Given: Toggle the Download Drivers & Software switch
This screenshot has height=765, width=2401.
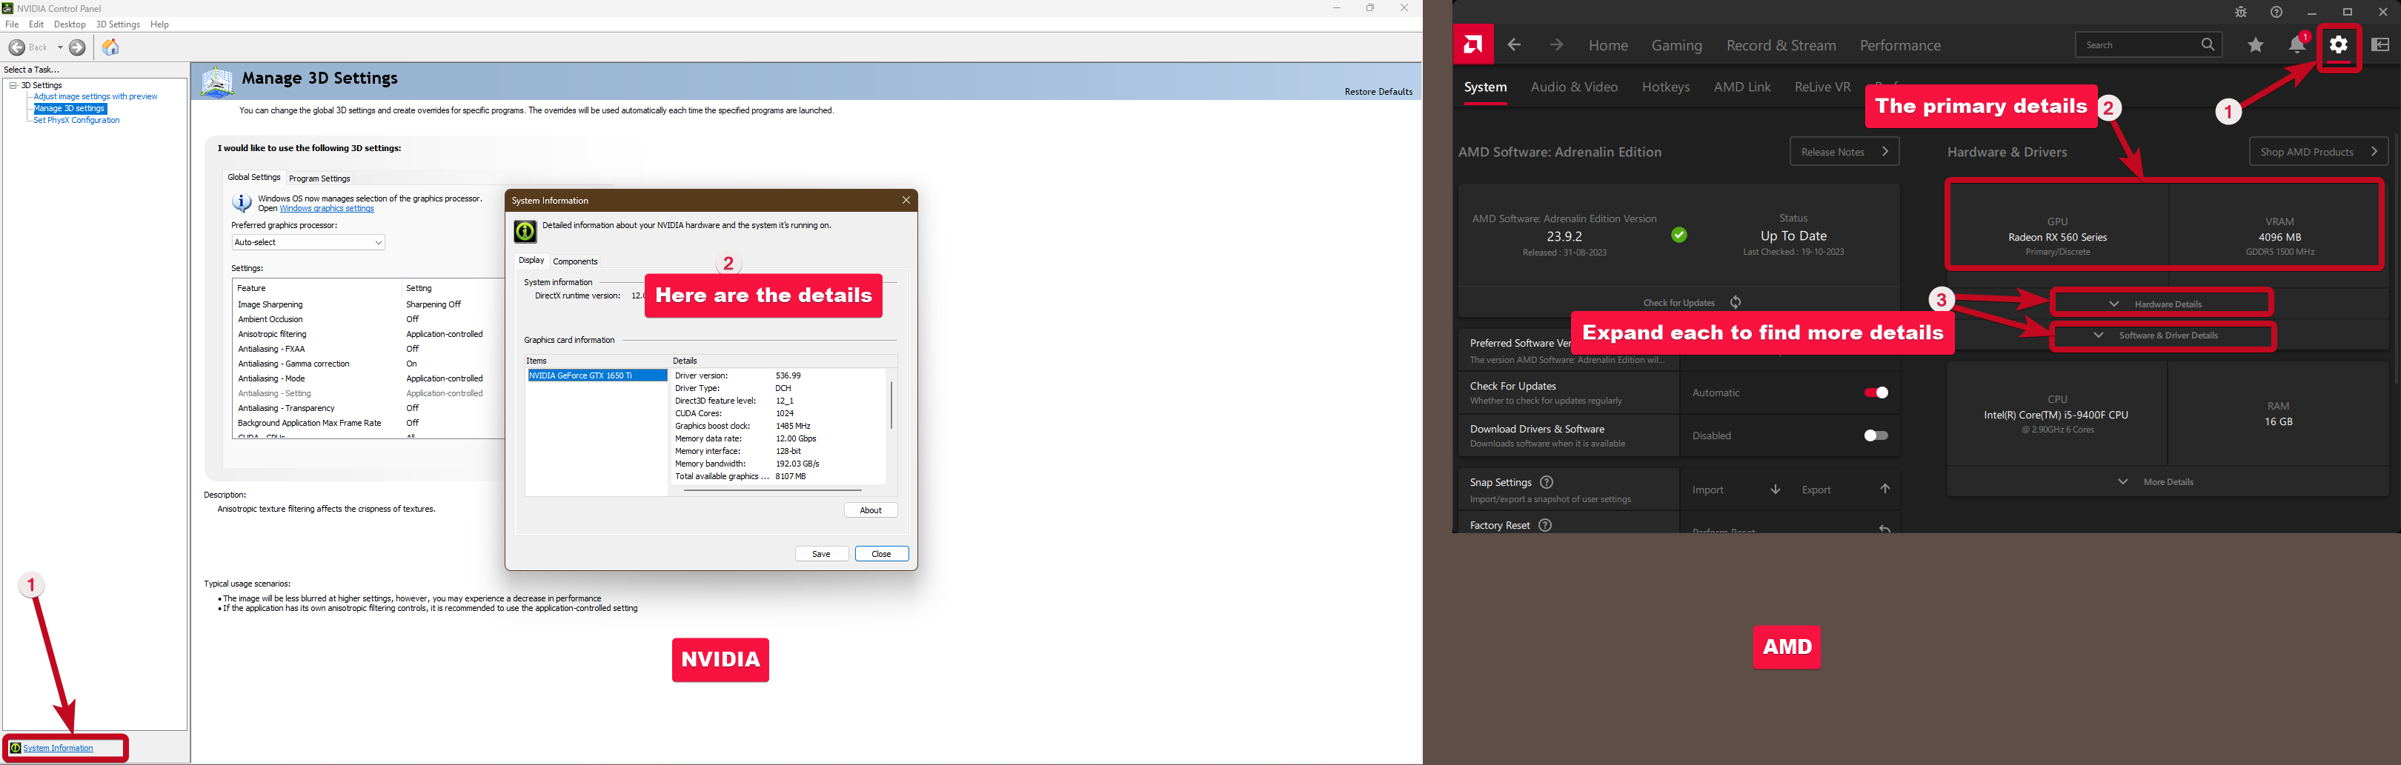Looking at the screenshot, I should (1876, 435).
